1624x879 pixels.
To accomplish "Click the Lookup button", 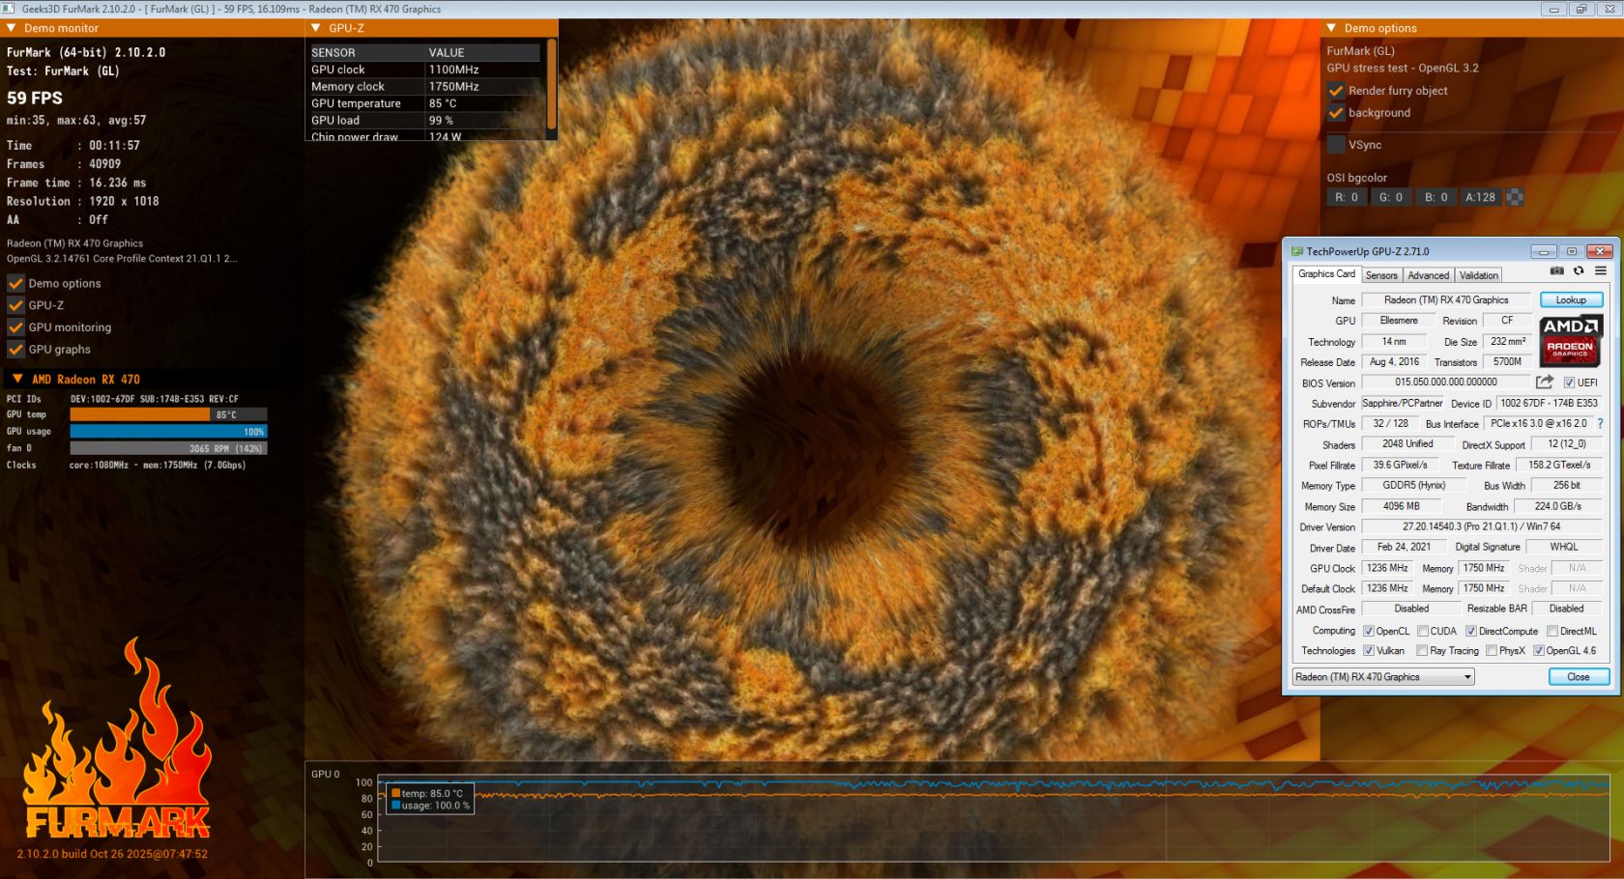I will (1571, 299).
